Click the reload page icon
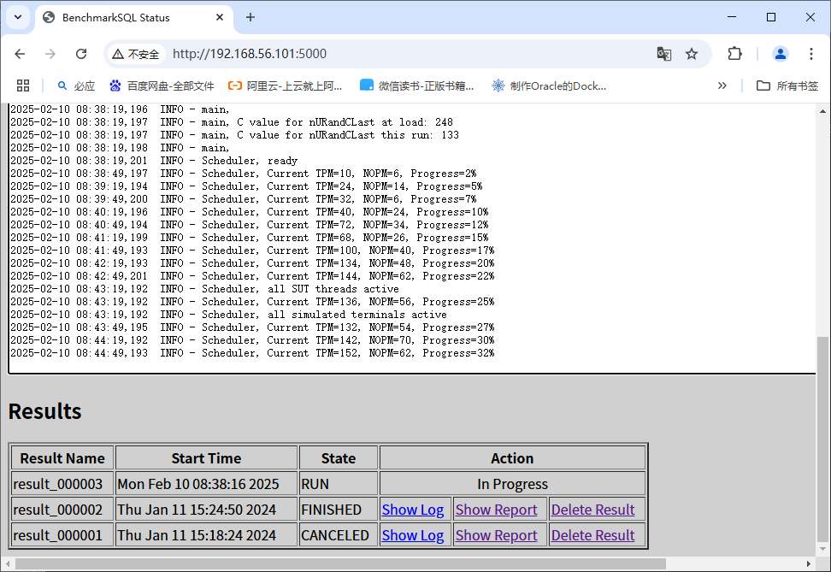Viewport: 831px width, 572px height. [81, 53]
